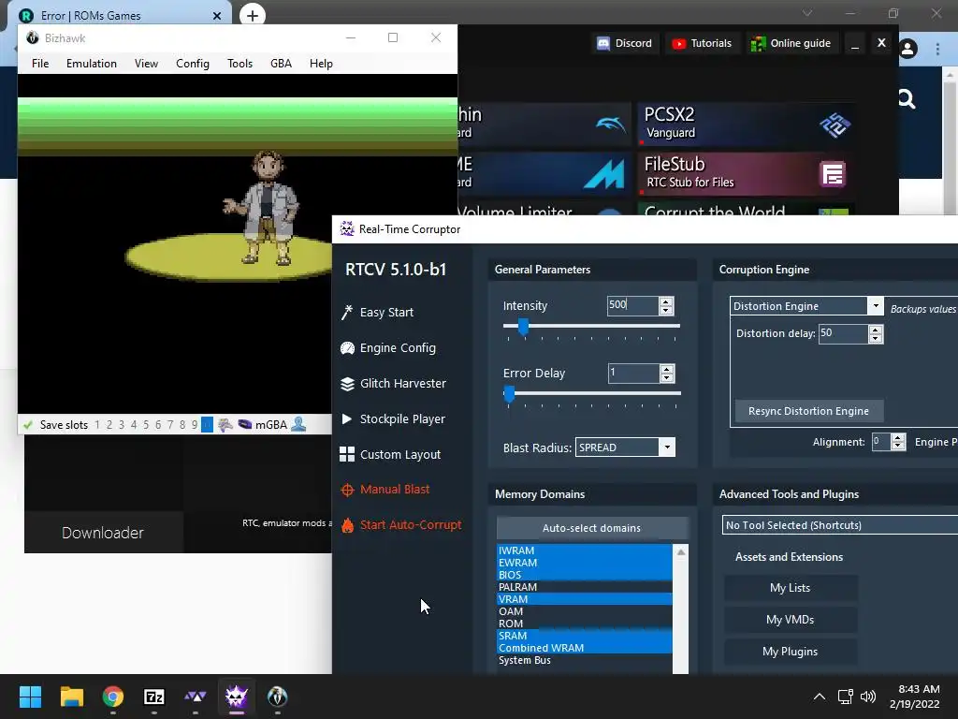Click the blue user icon in Bizhawk status bar

[x=298, y=424]
